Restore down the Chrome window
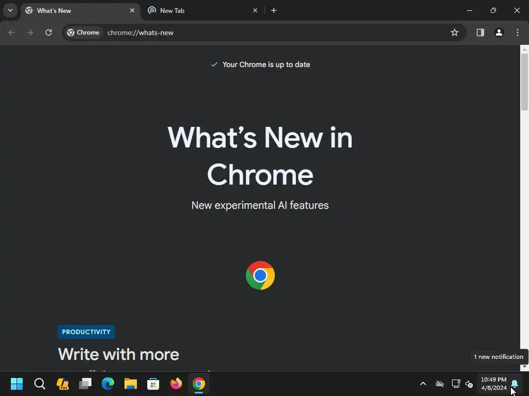 pyautogui.click(x=493, y=10)
